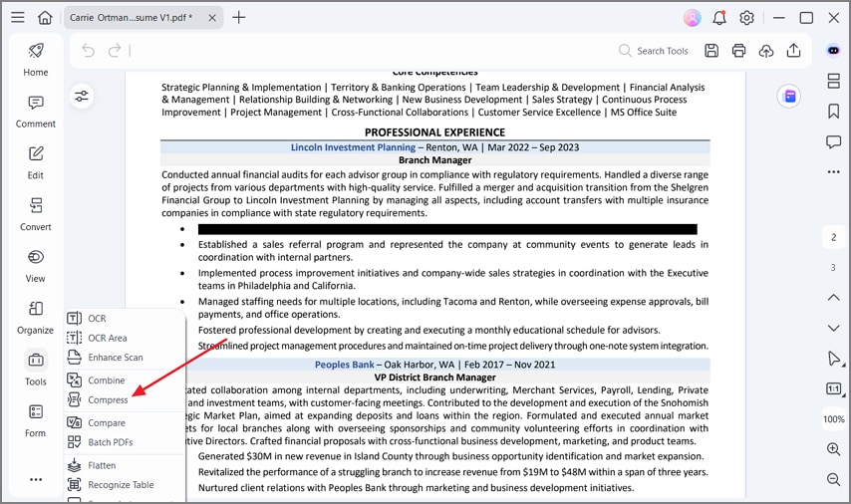Set actual size 1:1 view

click(x=834, y=388)
